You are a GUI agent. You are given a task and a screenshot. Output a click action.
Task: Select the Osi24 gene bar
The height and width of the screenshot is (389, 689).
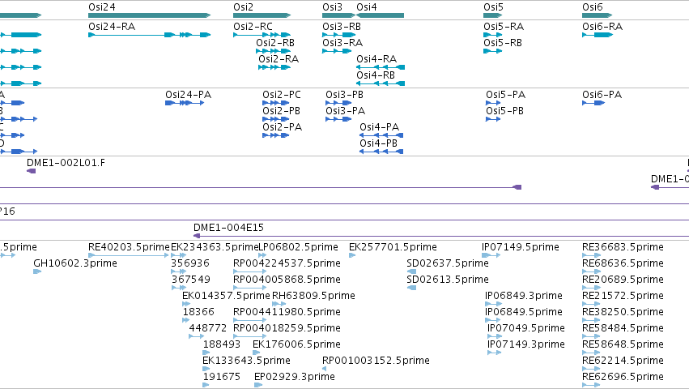[150, 15]
